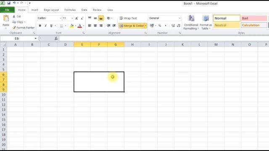Toggle underline formatting
269x151 pixels.
[x=51, y=26]
